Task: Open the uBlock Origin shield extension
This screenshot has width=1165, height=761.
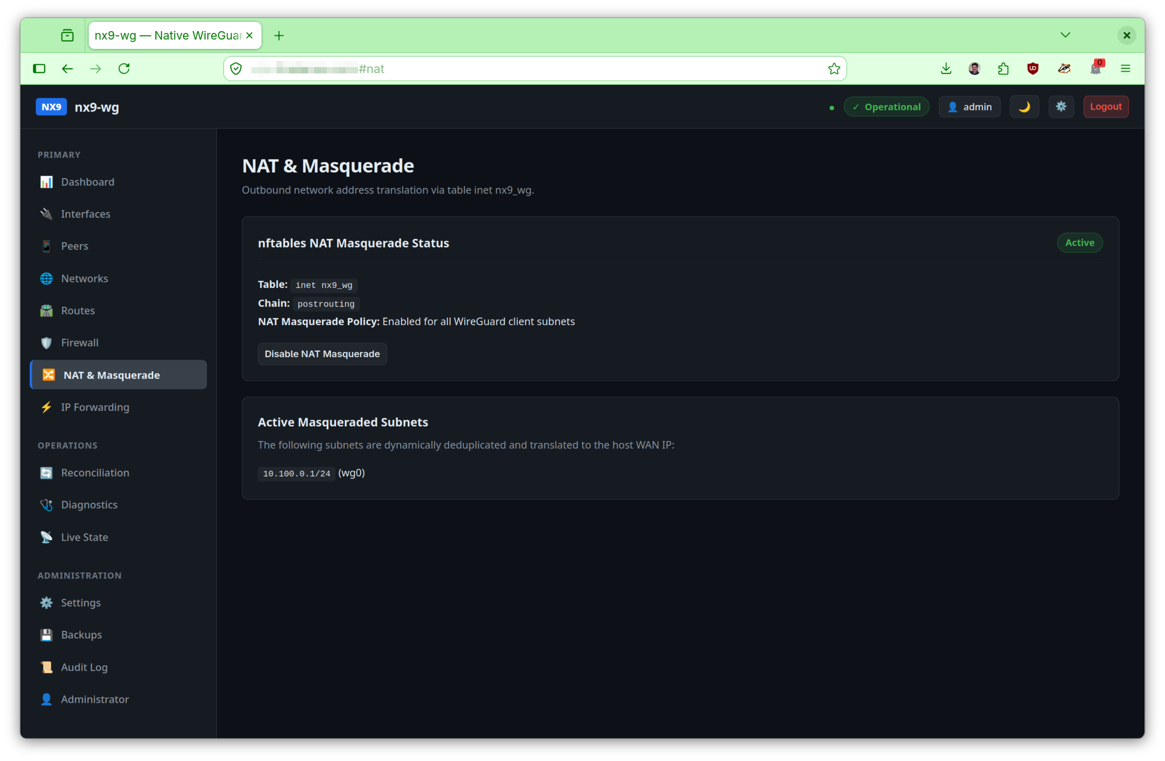Action: pyautogui.click(x=1033, y=68)
